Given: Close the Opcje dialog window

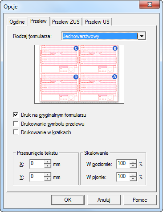Looking at the screenshot, I should coord(150,4).
